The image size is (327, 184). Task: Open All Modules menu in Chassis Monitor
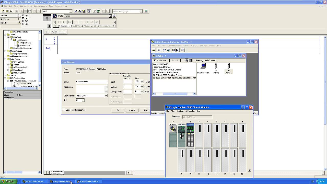[x=190, y=111]
